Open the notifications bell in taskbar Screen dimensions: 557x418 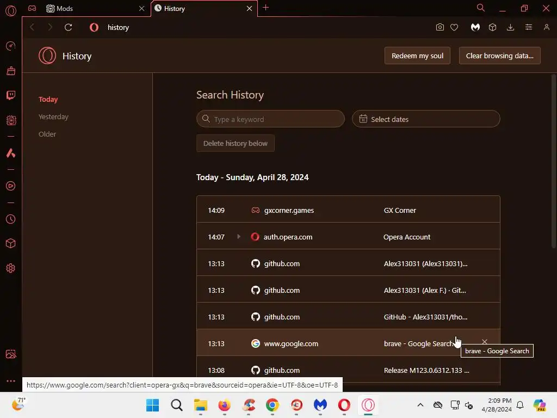(x=520, y=405)
